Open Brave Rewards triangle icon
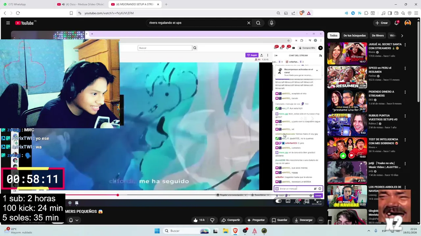Viewport: 421px width, 236px height. pyautogui.click(x=309, y=13)
